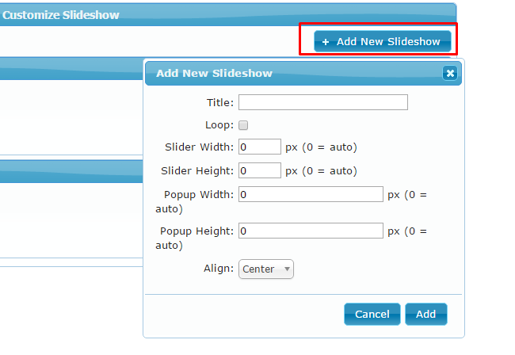
Task: Click the Slider Height label
Action: (x=197, y=170)
